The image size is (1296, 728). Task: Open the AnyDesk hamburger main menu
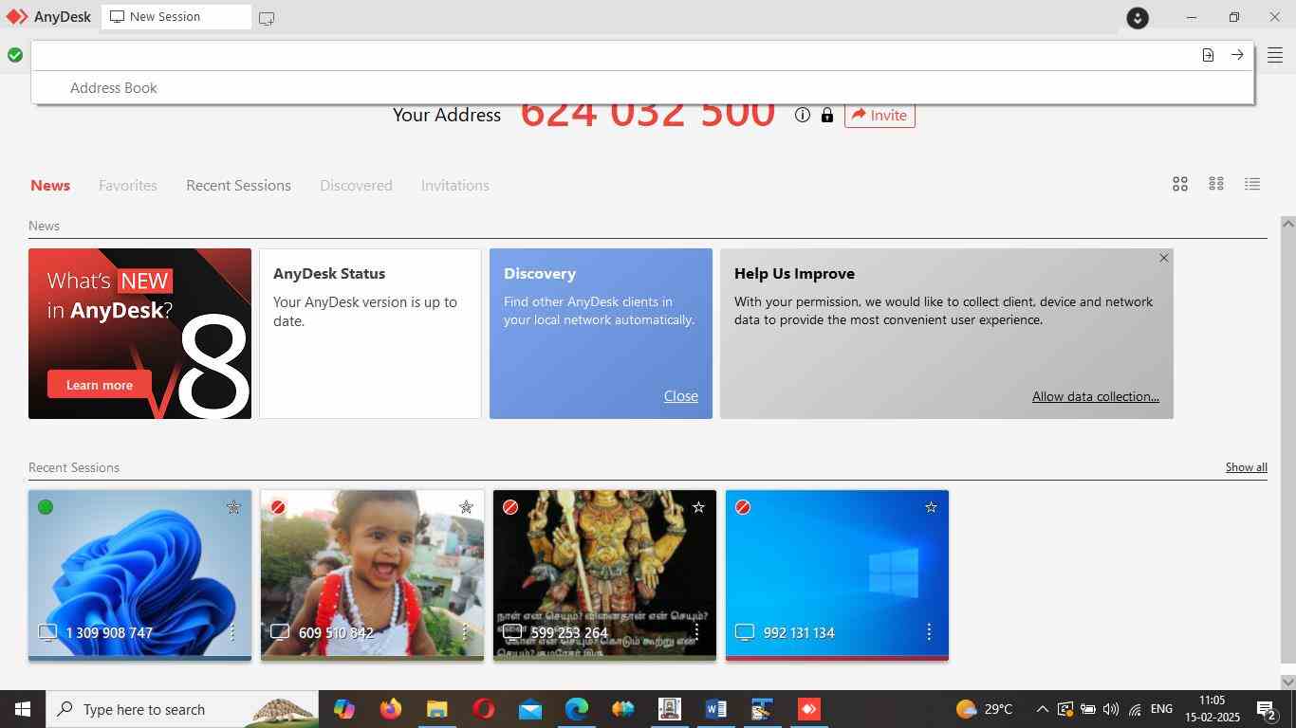point(1275,55)
